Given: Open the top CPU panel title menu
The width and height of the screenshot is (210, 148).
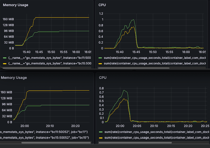Looking at the screenshot, I should click(102, 5).
